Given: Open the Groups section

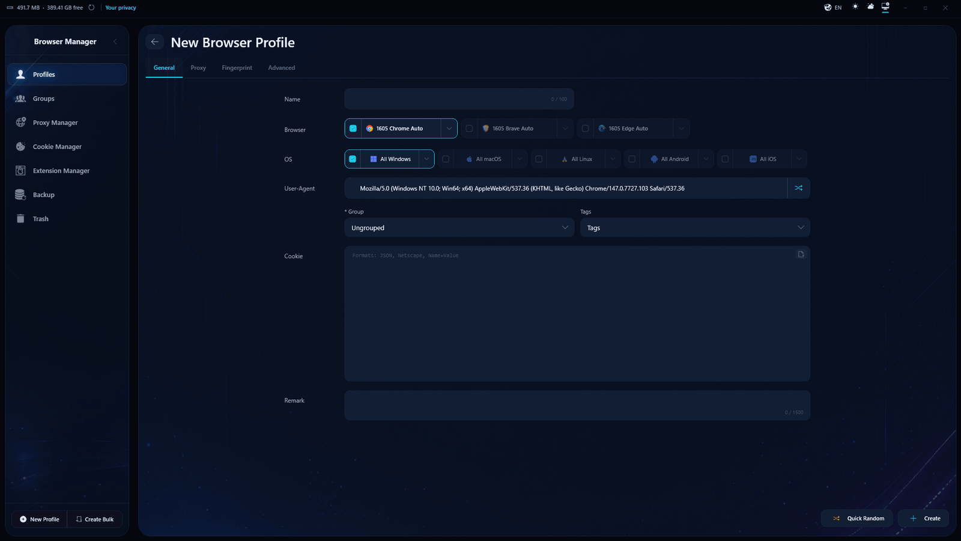Looking at the screenshot, I should pos(67,99).
